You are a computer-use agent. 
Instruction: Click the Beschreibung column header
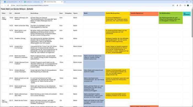click(44, 14)
